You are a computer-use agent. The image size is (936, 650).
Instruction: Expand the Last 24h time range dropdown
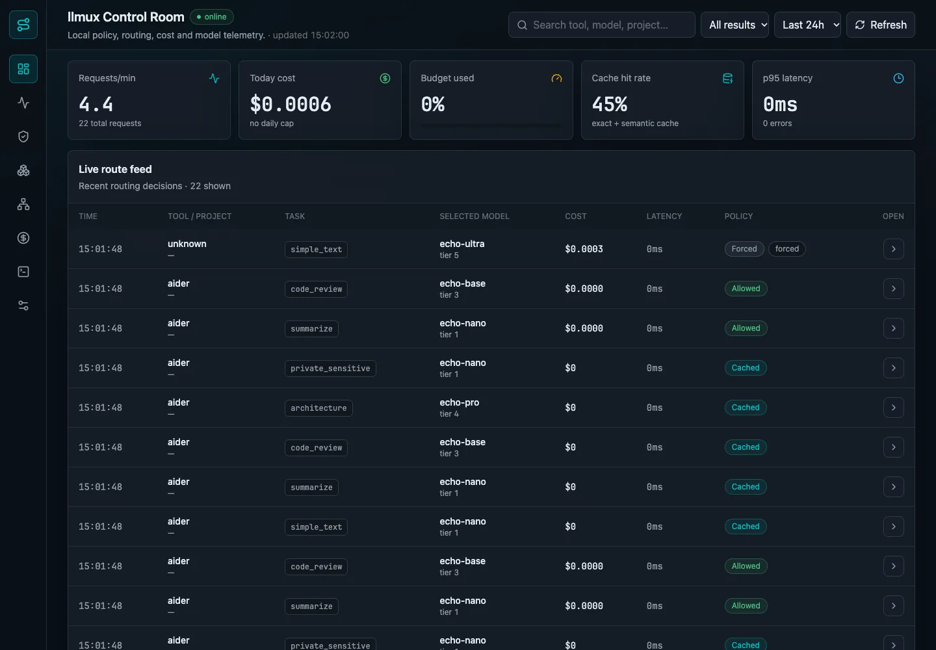[x=807, y=25]
